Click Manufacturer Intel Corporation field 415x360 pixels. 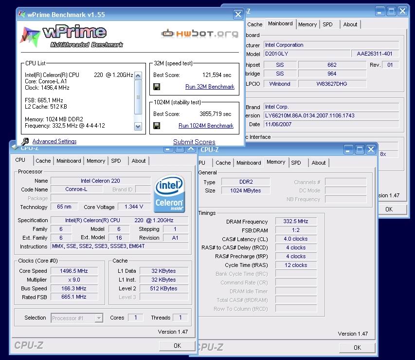pyautogui.click(x=331, y=45)
